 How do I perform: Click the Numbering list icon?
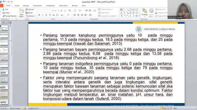point(80,11)
